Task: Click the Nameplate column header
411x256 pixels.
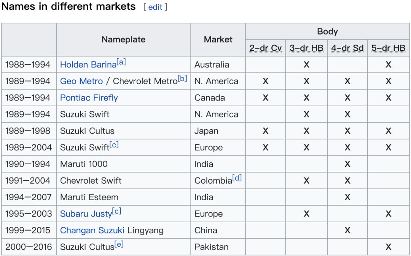Action: (x=123, y=39)
